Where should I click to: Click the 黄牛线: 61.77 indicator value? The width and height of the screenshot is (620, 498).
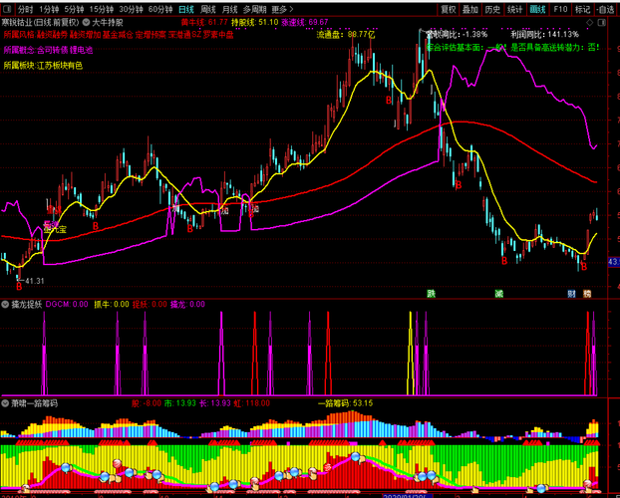coord(204,23)
